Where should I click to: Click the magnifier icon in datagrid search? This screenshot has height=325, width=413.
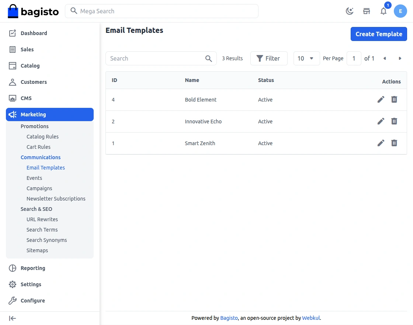click(208, 58)
